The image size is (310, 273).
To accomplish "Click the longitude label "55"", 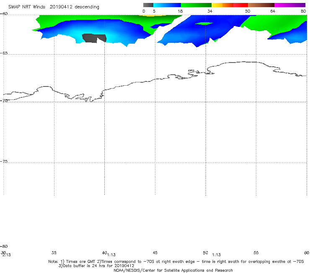I will [256, 253].
